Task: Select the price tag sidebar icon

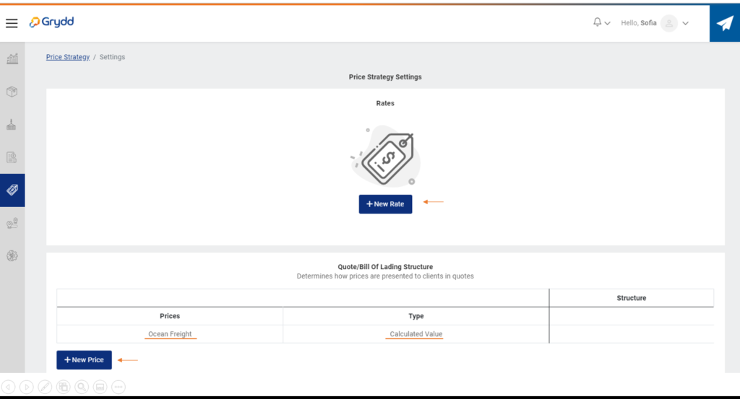Action: point(12,190)
